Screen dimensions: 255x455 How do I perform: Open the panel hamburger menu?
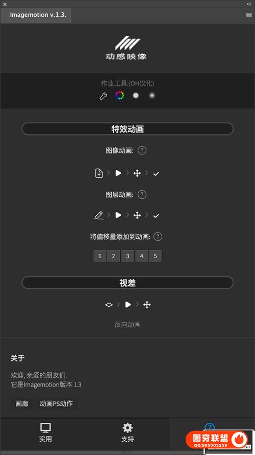(249, 15)
